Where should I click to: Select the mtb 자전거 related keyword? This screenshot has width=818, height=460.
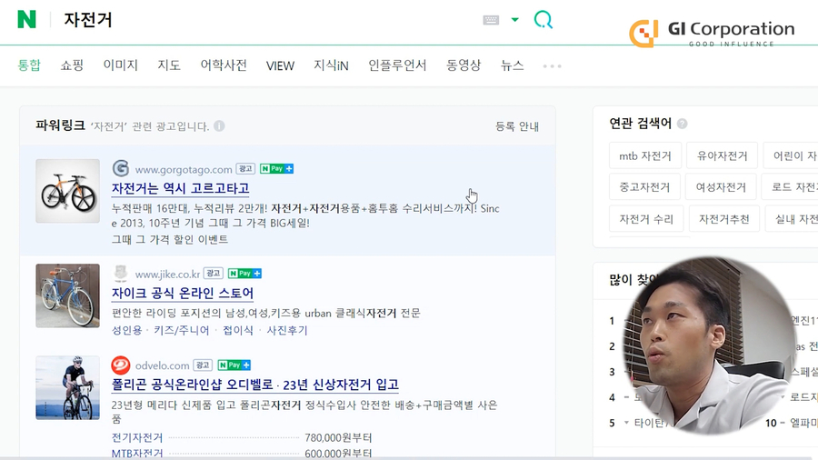pyautogui.click(x=645, y=155)
